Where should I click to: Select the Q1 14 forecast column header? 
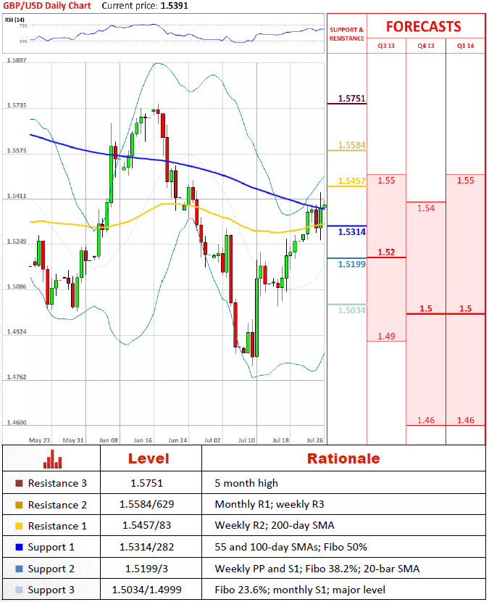click(x=465, y=46)
